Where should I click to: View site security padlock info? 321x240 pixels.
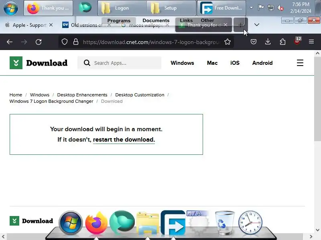pos(76,42)
